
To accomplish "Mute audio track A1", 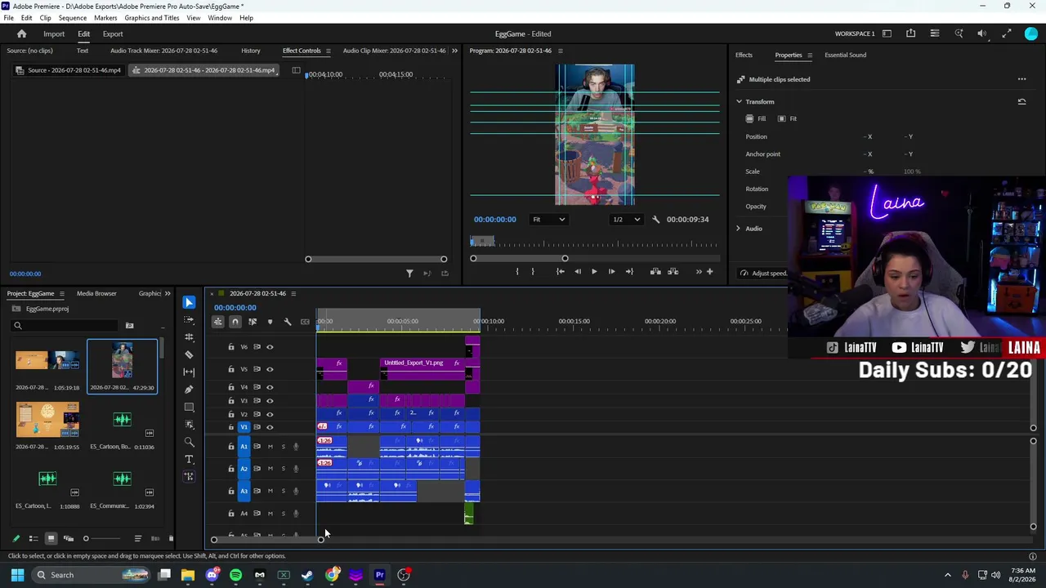I will (270, 447).
